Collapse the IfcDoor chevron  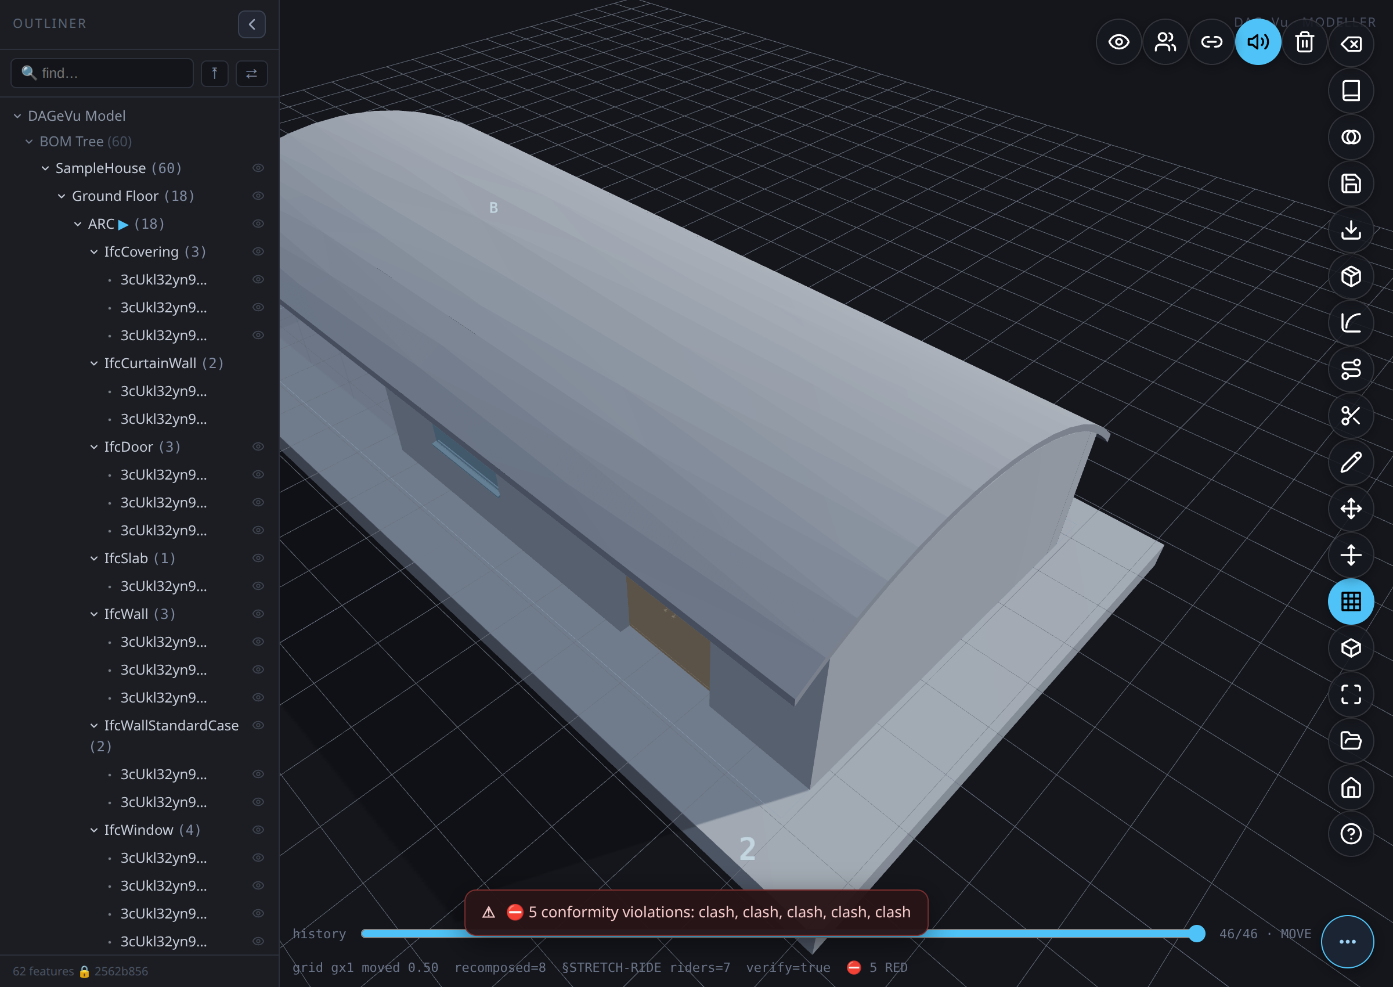(94, 447)
